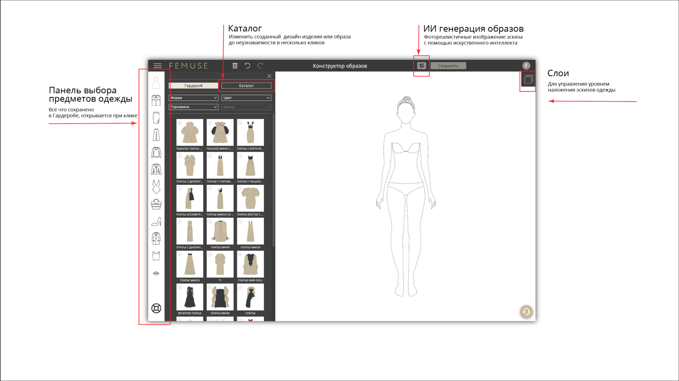
Task: Pick the ПЛАТЬЕ МАКСИ СО dress thumbnail
Action: point(220,198)
